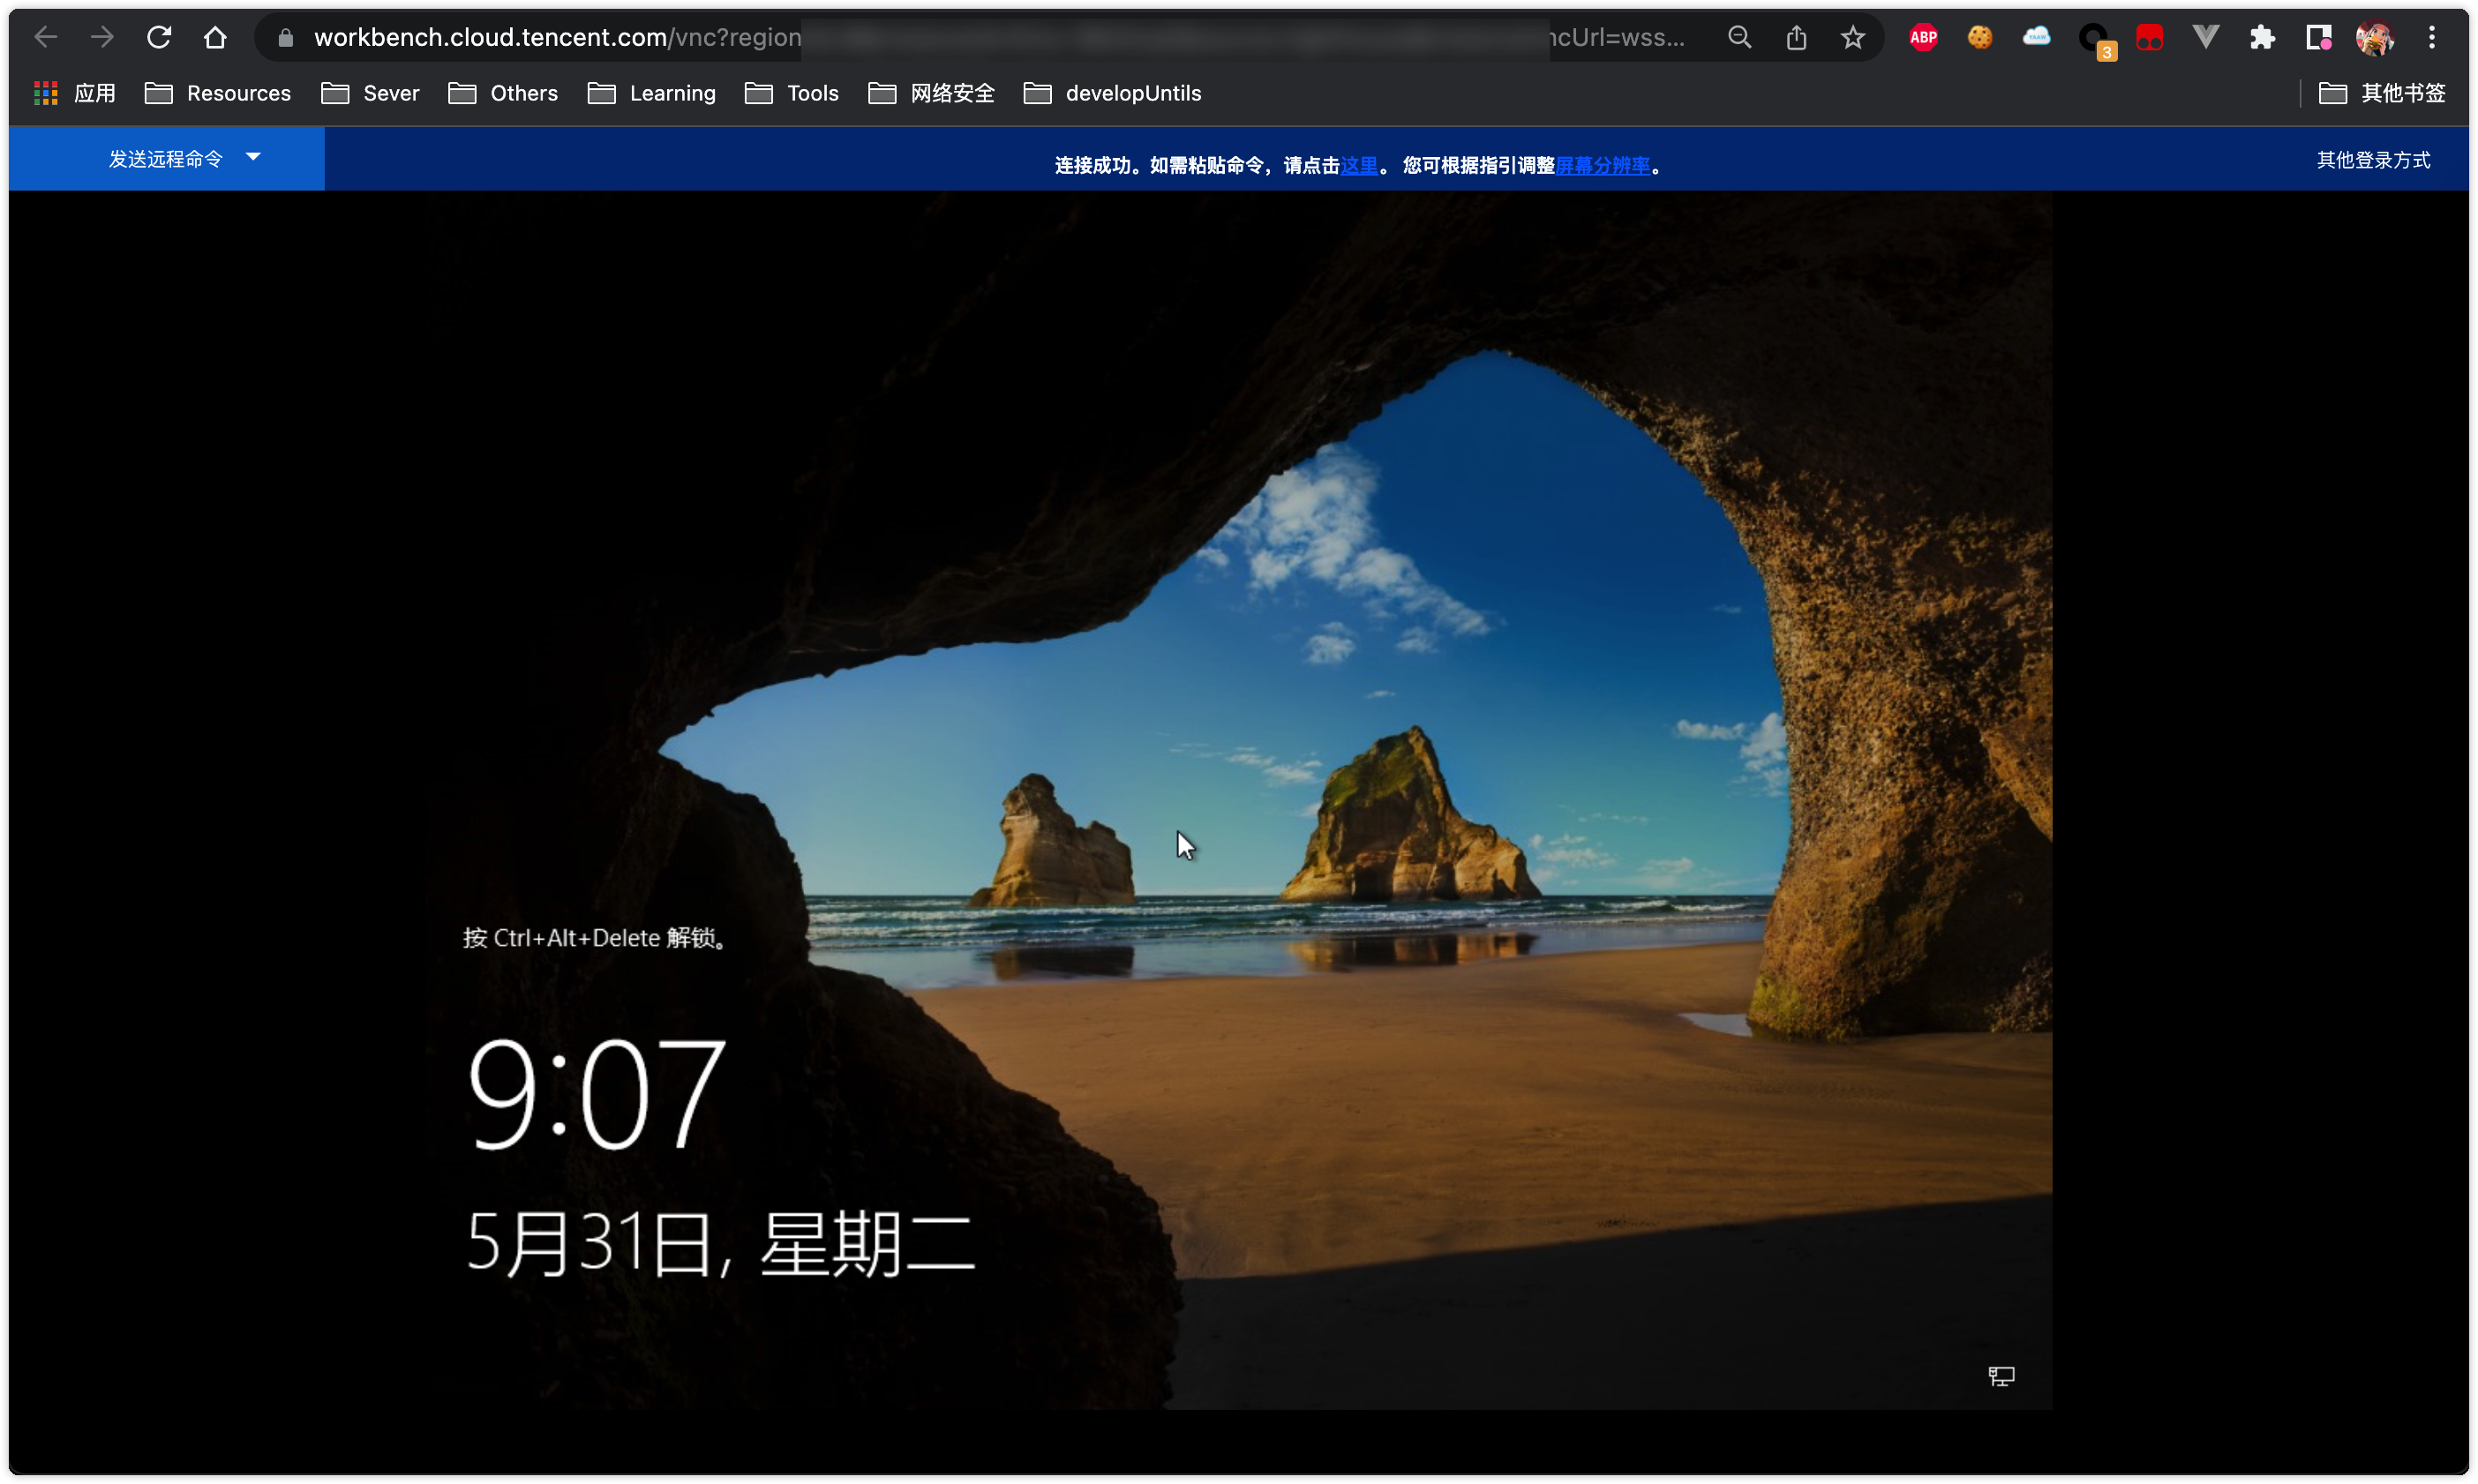
Task: Go to browser home page icon
Action: 215,38
